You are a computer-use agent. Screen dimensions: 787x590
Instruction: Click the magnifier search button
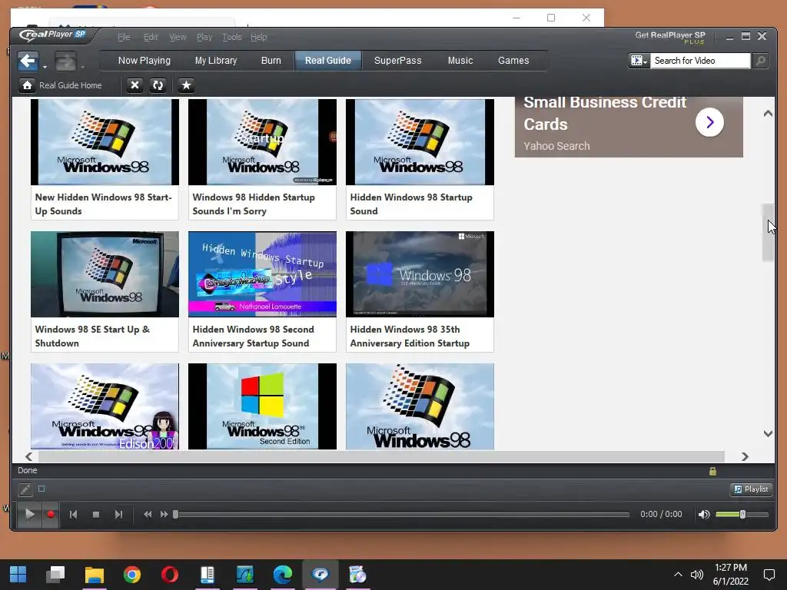point(761,61)
